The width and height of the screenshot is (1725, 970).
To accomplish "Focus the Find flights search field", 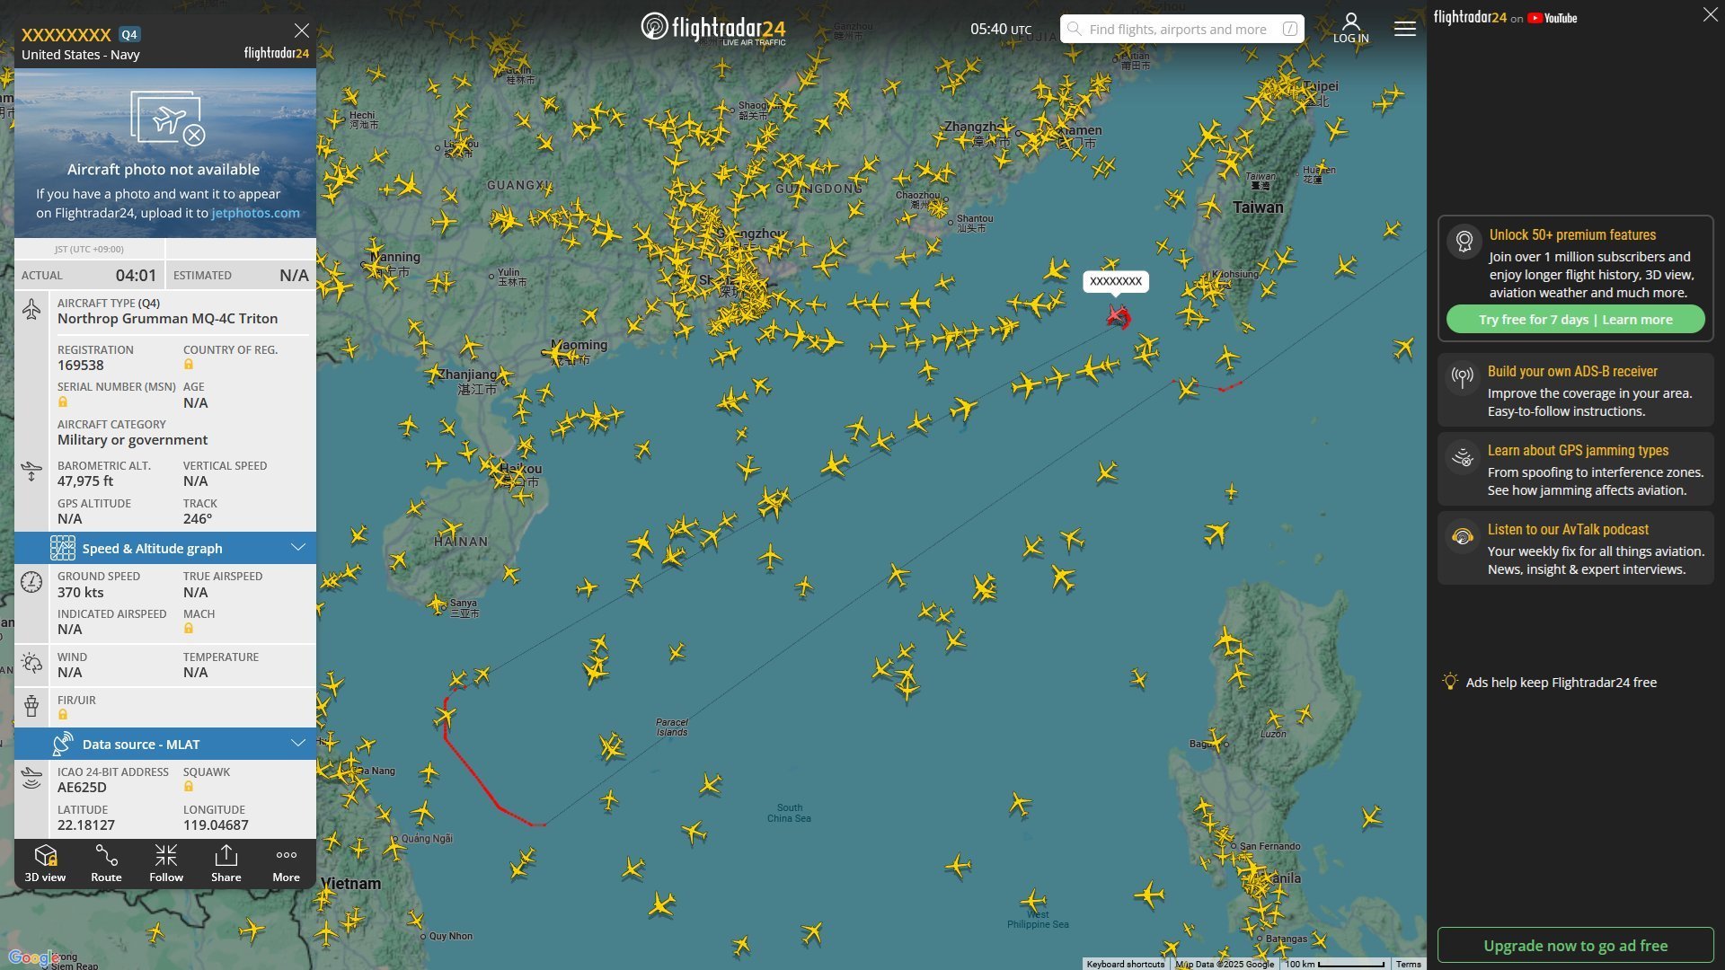I will (1182, 29).
